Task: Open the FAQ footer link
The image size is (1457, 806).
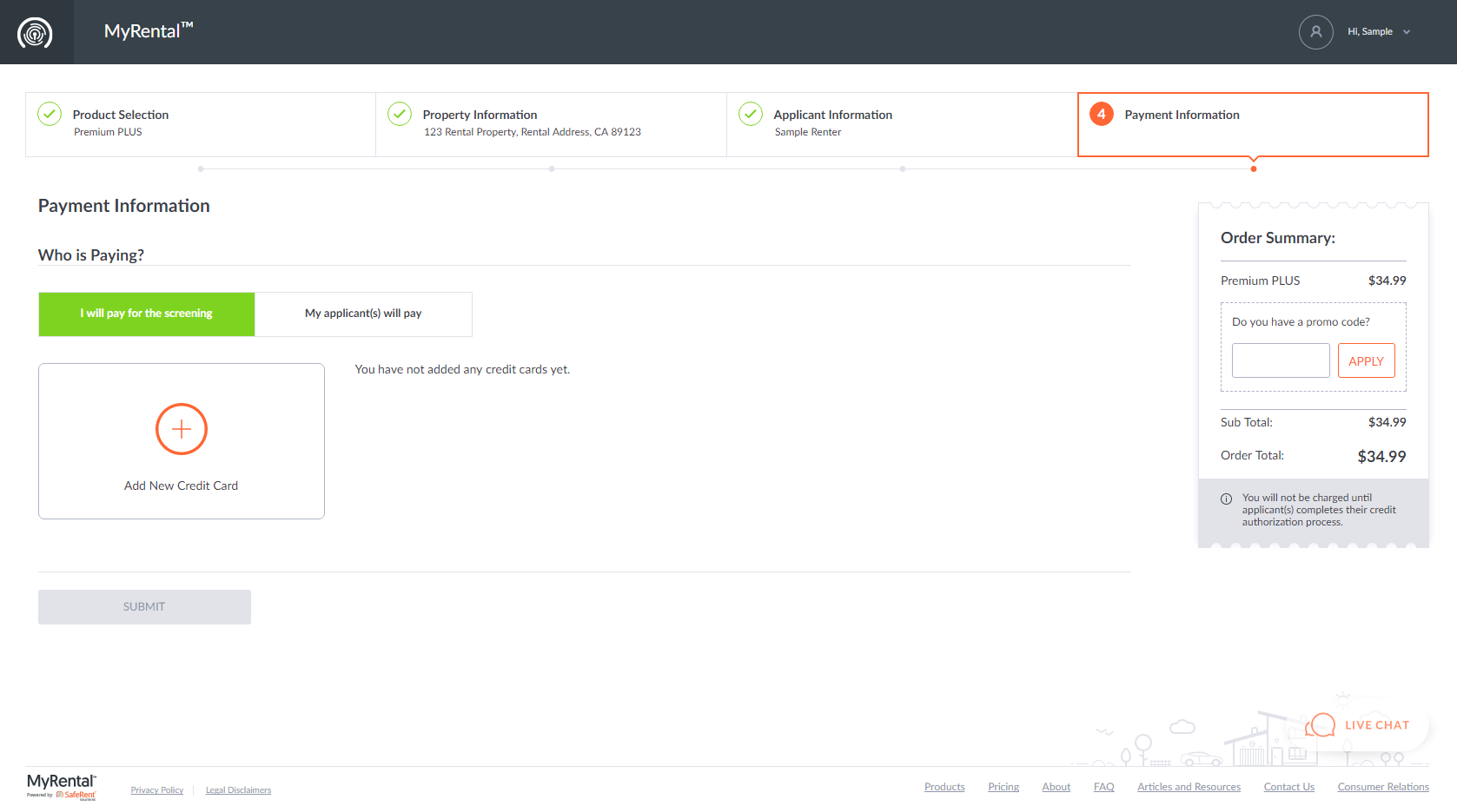Action: 1103,787
